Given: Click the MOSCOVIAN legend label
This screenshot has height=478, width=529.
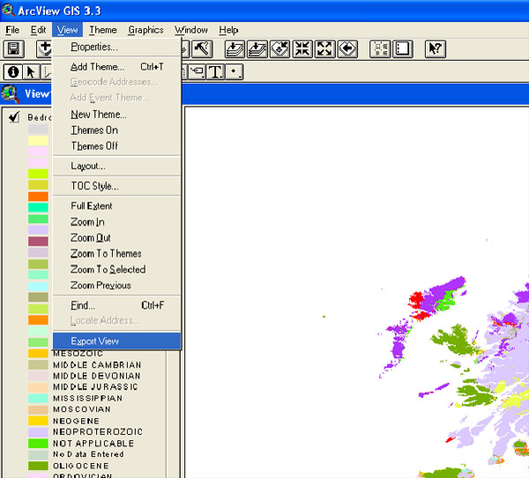Looking at the screenshot, I should [82, 409].
